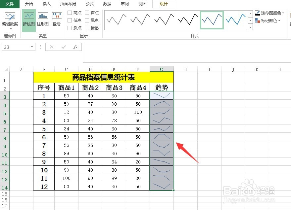Check the 首点 first point option
291x210 pixels.
click(87, 13)
